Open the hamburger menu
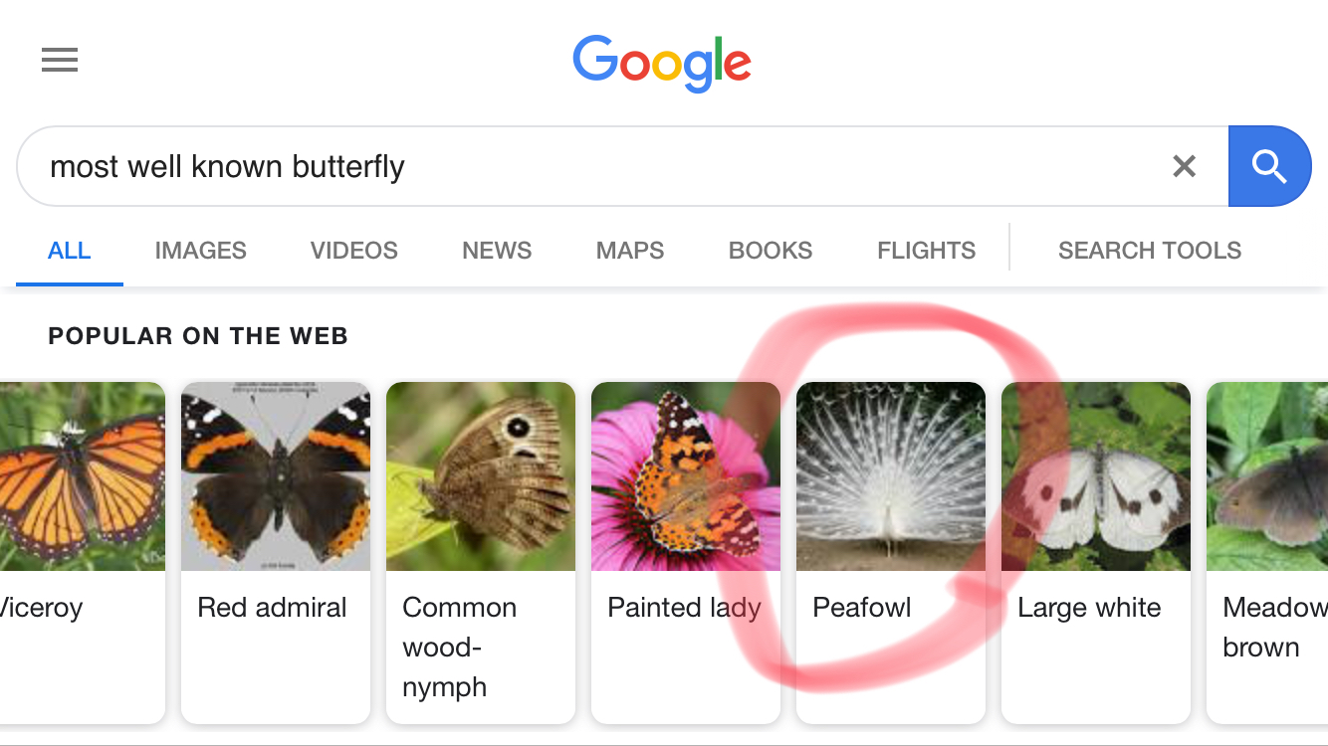The image size is (1328, 746). coord(60,61)
